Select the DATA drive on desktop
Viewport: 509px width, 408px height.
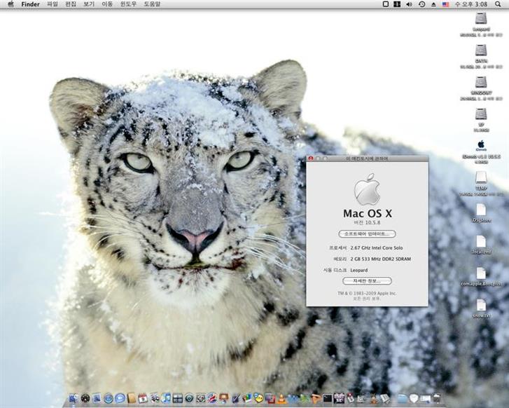(481, 50)
